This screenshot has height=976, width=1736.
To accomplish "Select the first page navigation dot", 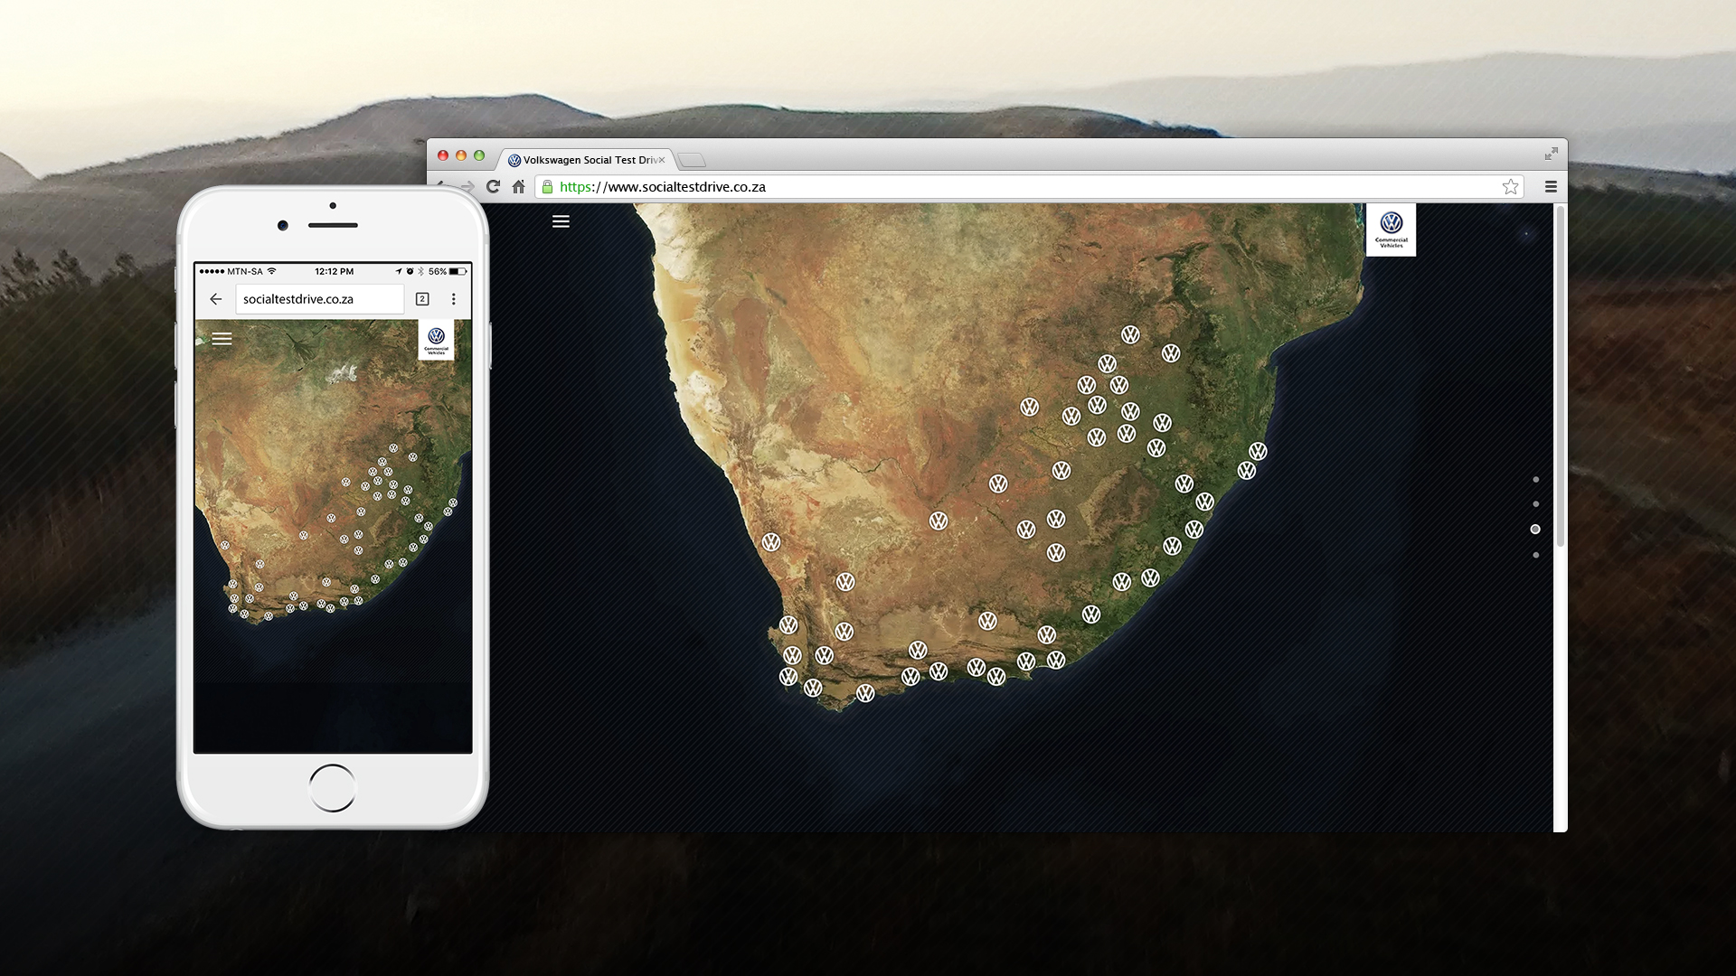I will (x=1535, y=480).
